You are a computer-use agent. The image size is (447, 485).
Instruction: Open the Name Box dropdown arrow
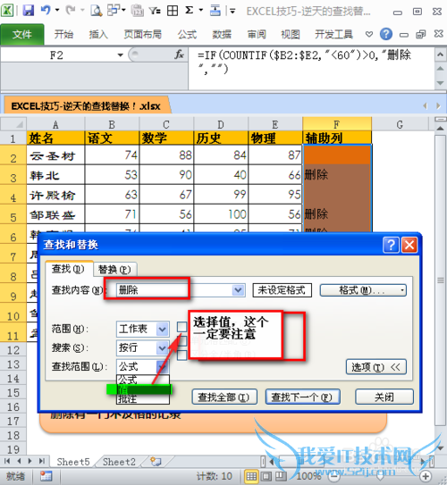pos(120,55)
